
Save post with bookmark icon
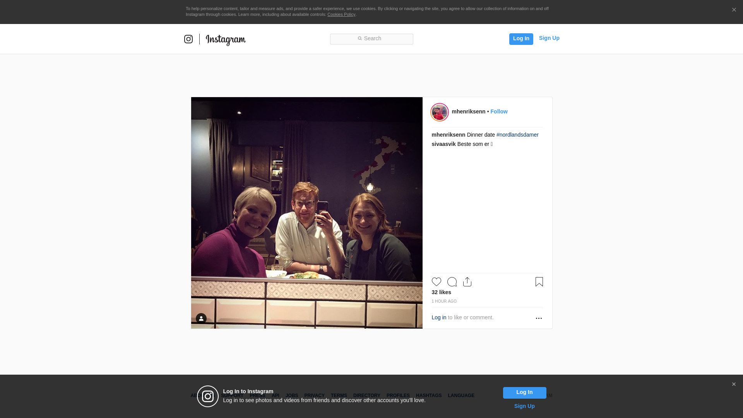click(539, 282)
